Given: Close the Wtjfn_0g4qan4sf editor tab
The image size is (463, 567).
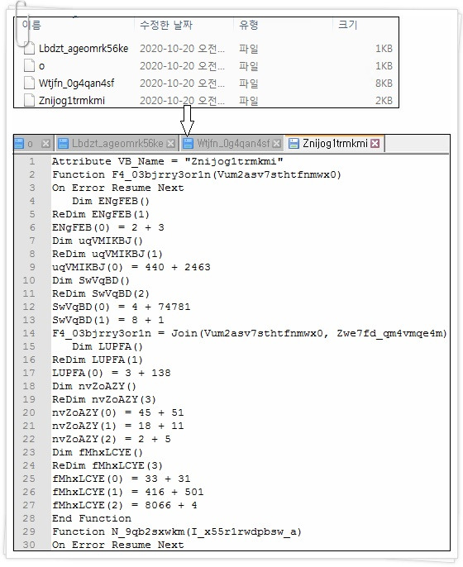Looking at the screenshot, I should [277, 144].
